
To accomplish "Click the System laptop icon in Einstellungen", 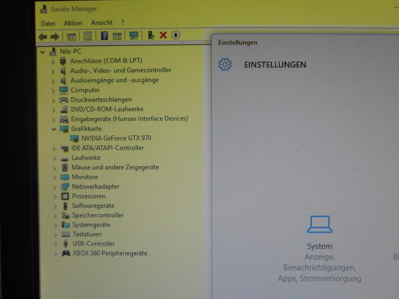I will point(320,224).
